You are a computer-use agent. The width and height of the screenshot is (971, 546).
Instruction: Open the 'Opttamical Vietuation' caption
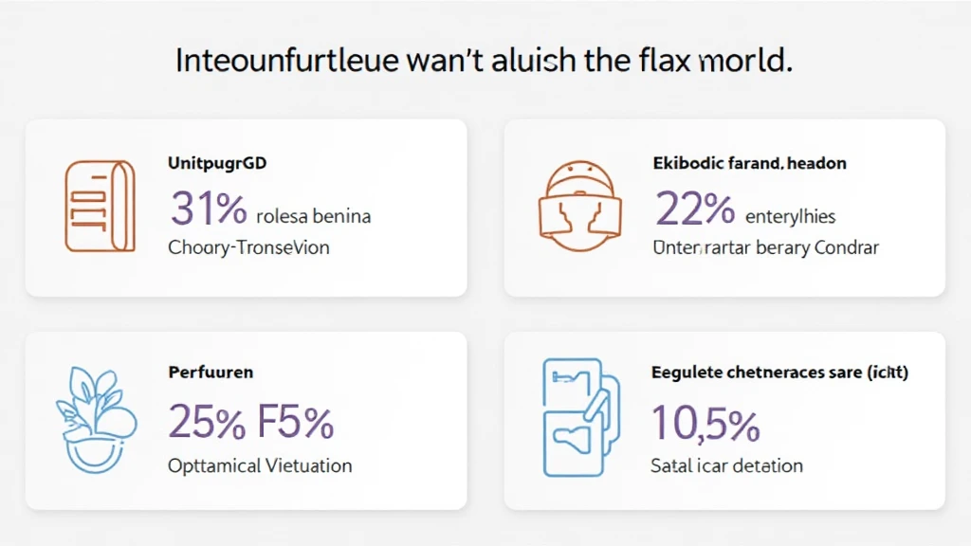pos(260,465)
